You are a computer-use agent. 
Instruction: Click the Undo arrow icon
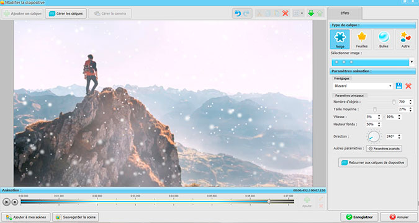click(x=238, y=14)
